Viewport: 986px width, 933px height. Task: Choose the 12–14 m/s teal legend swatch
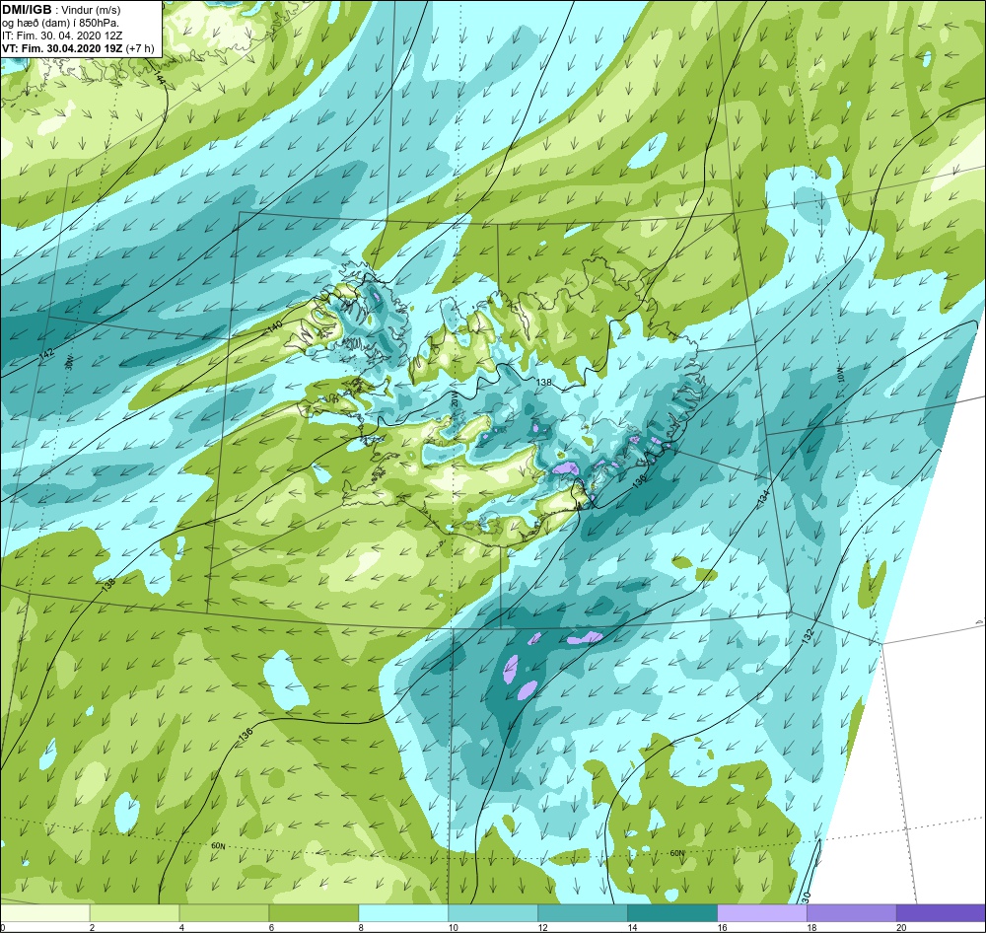pyautogui.click(x=583, y=912)
